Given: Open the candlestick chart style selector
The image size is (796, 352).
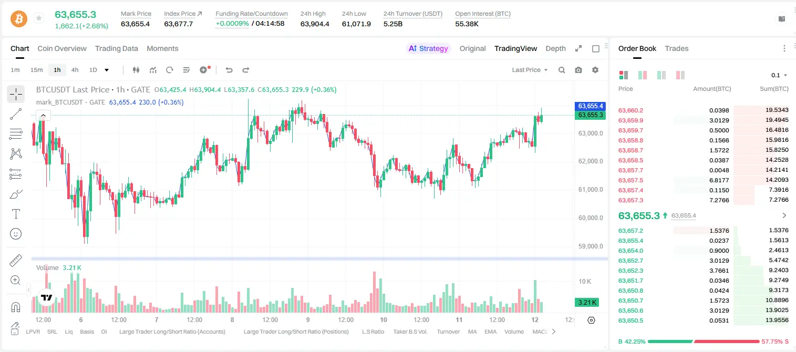Looking at the screenshot, I should click(136, 70).
